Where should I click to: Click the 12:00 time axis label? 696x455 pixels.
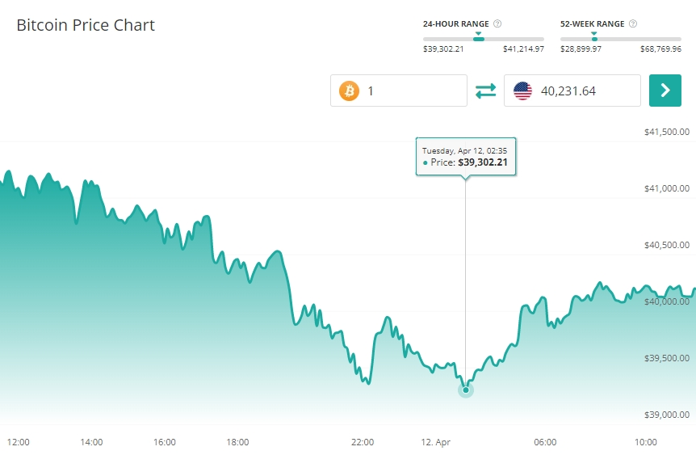click(19, 442)
